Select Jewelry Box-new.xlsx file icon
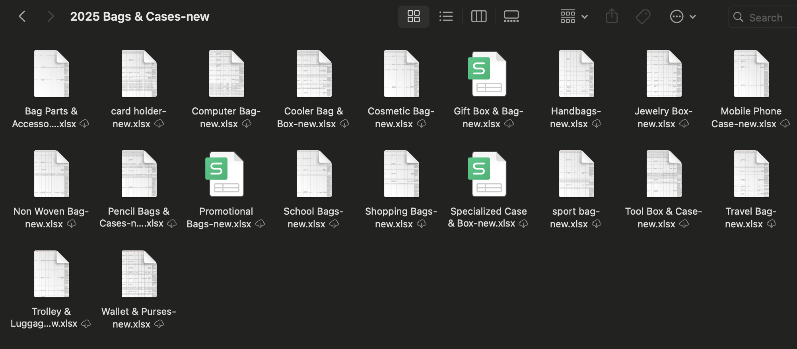Viewport: 797px width, 349px height. pyautogui.click(x=664, y=74)
